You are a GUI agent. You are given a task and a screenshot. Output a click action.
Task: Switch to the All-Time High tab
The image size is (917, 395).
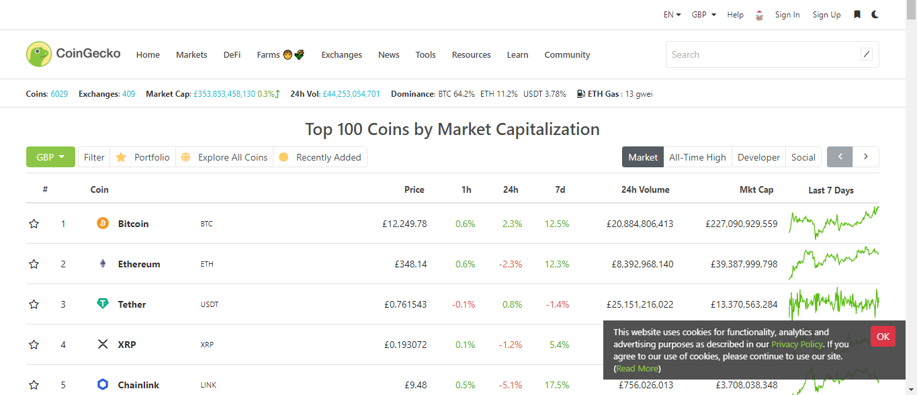coord(697,157)
